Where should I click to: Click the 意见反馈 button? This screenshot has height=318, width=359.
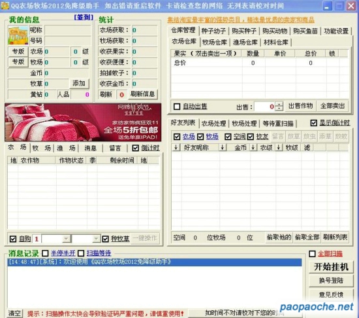331,295
